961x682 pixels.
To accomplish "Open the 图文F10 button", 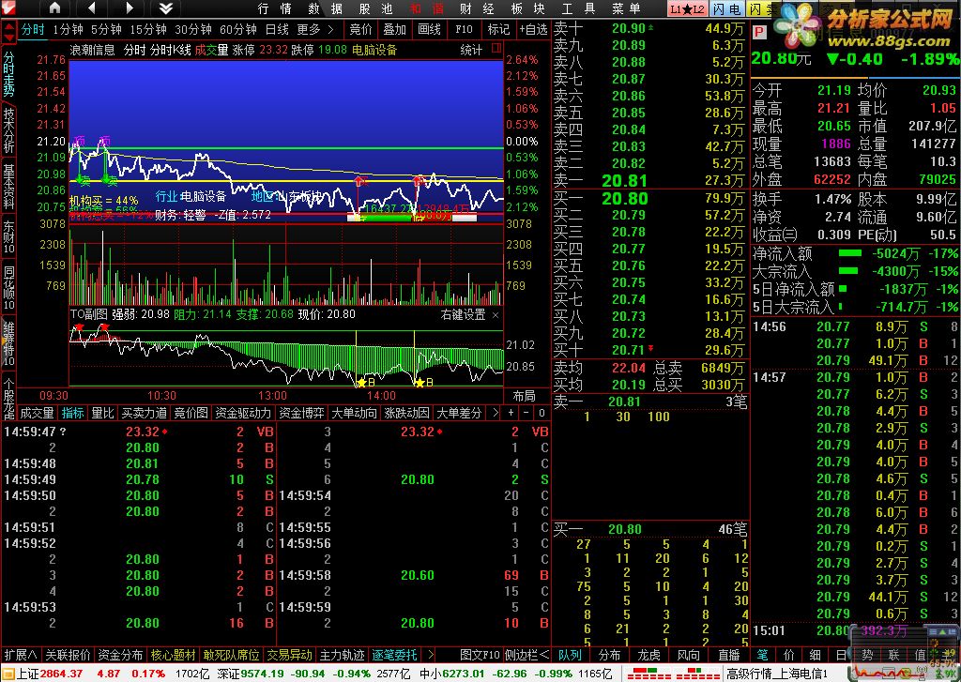I will [x=480, y=655].
